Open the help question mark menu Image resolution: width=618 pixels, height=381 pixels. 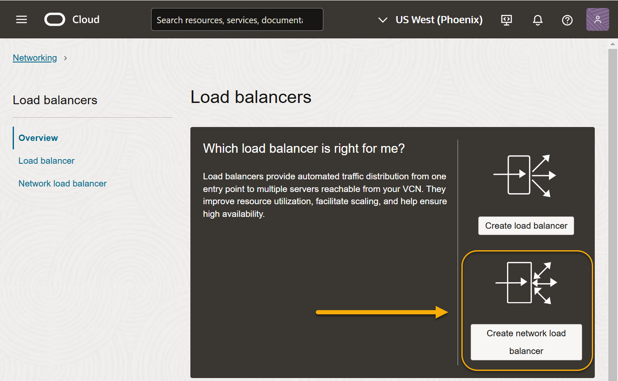(567, 20)
